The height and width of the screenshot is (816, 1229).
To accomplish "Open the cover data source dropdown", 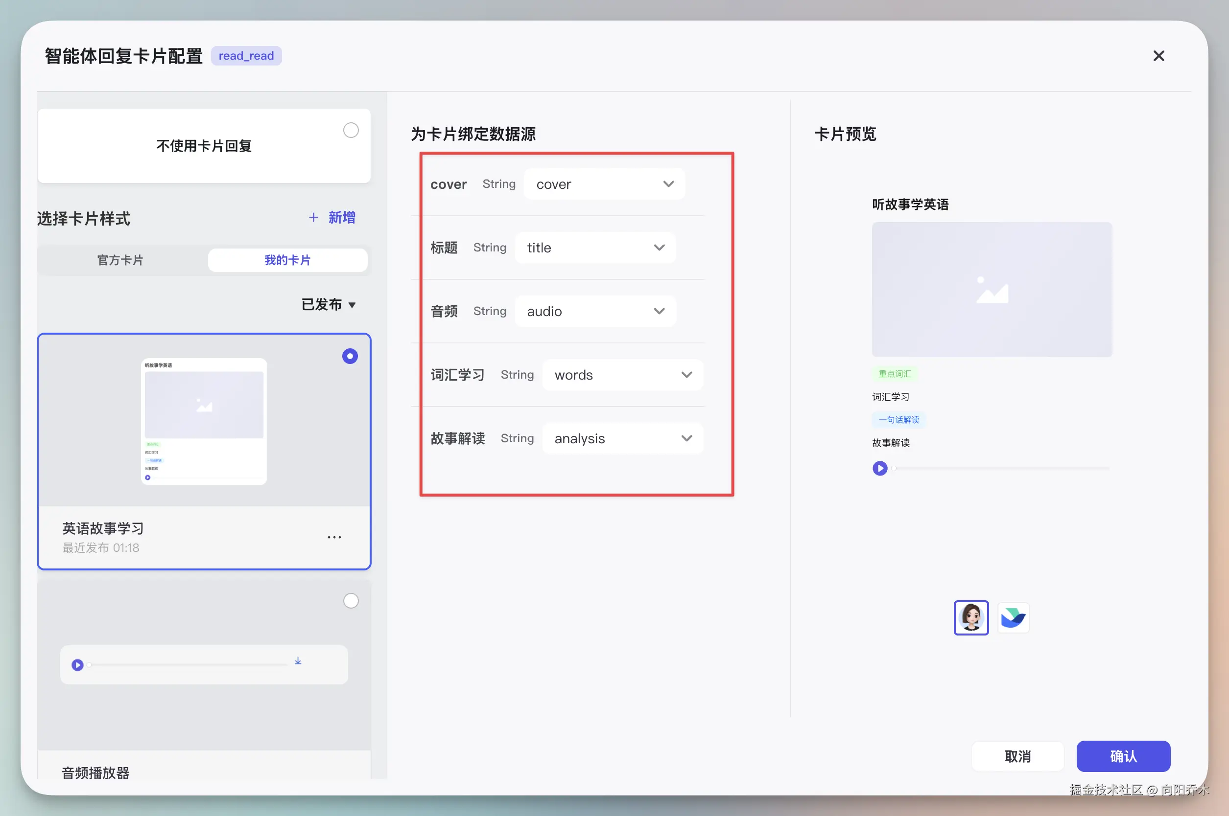I will (x=604, y=184).
